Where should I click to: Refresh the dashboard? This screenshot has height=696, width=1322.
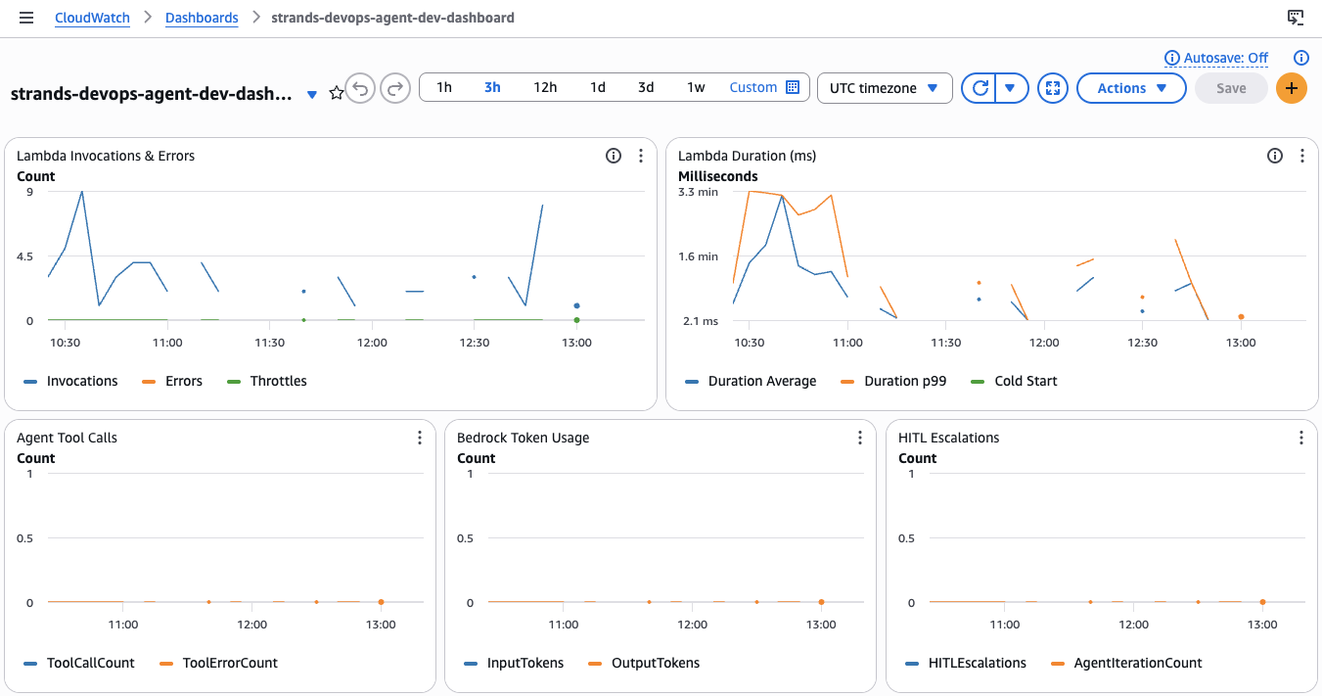(979, 88)
